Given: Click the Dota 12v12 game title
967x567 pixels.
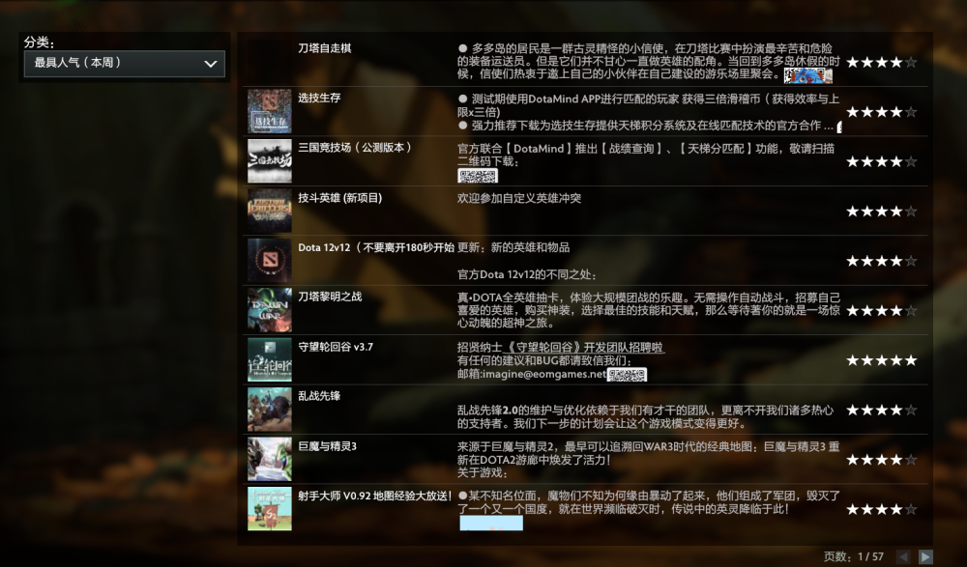Looking at the screenshot, I should pos(375,247).
